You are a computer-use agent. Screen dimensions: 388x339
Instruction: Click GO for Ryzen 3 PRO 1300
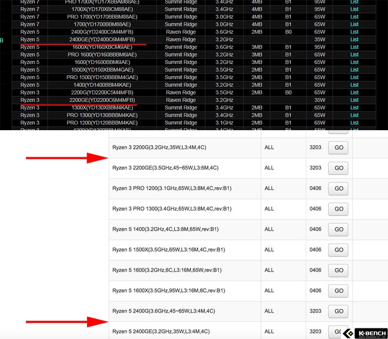coord(338,209)
